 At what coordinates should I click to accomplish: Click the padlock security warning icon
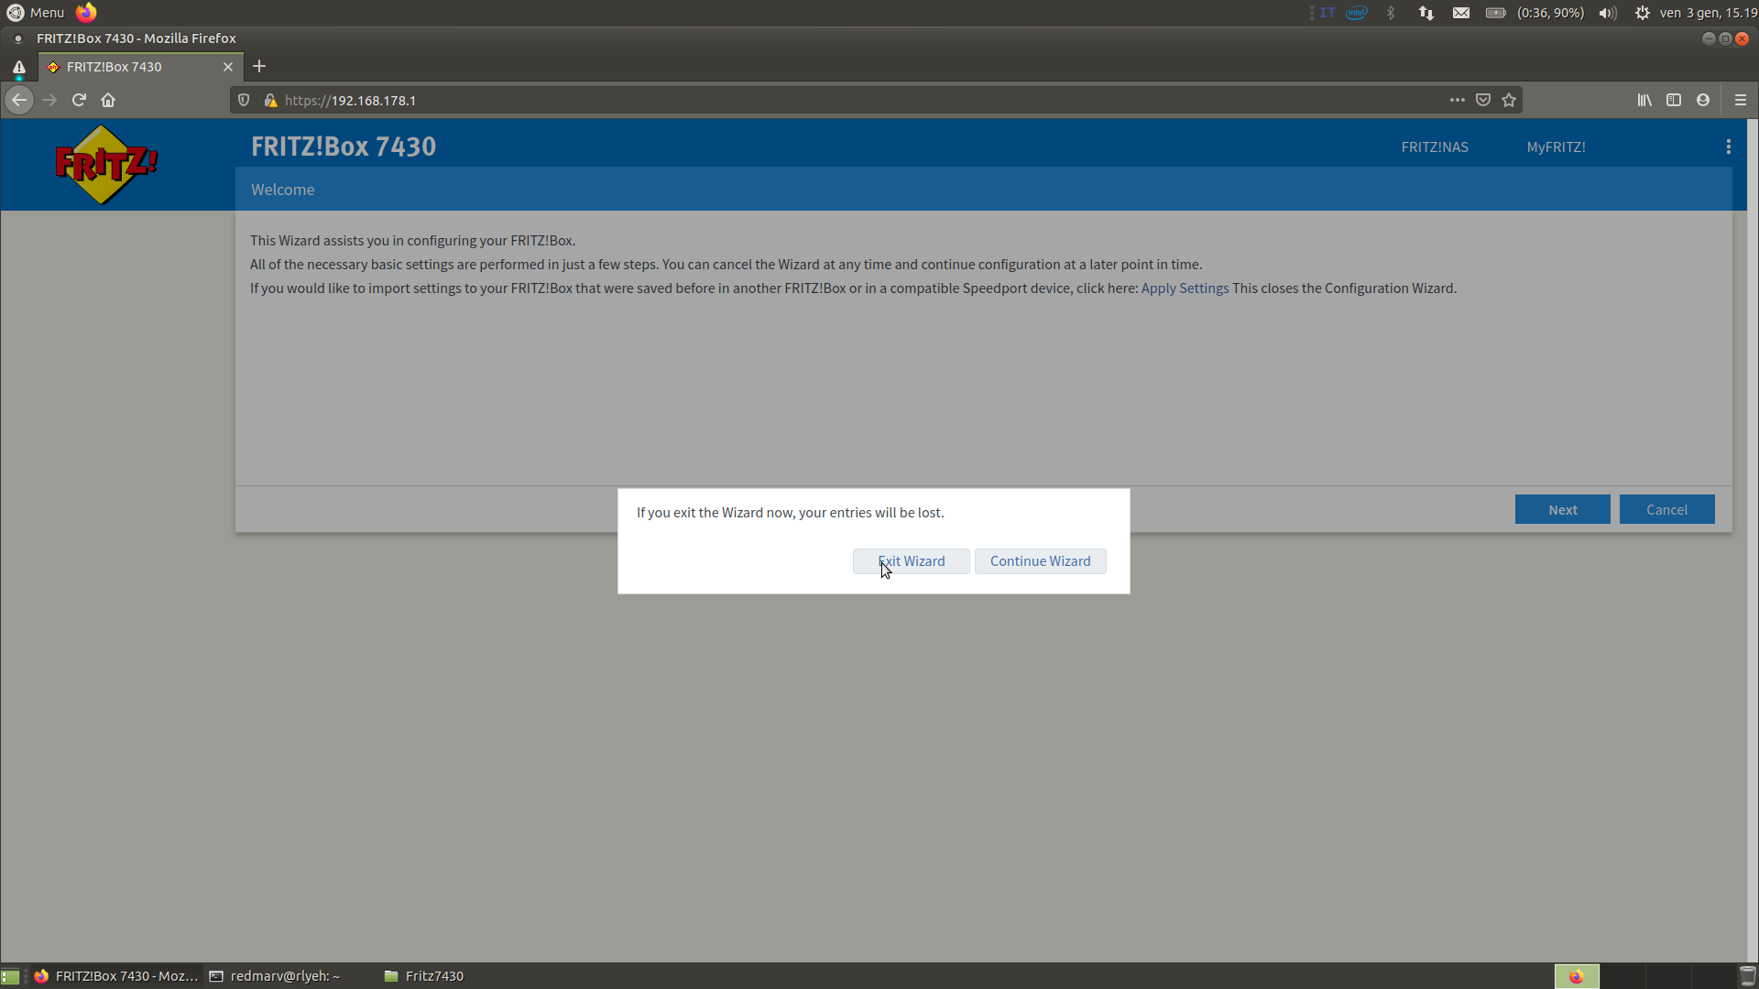[x=270, y=100]
